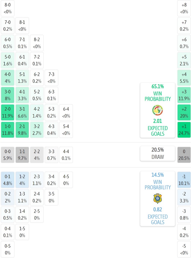The width and height of the screenshot is (191, 258).
Task: Click the 1-1 draw score cell
Action: point(22,155)
